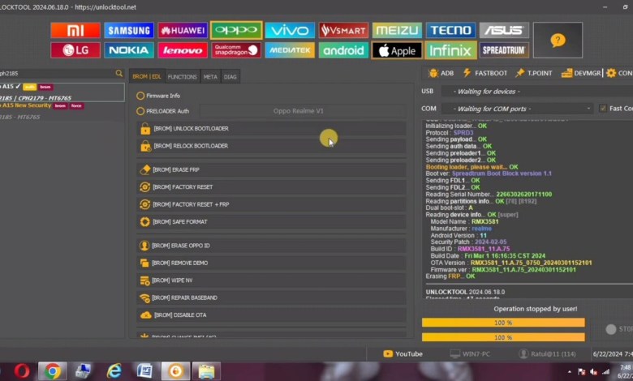
Task: Switch to the META tab
Action: (x=210, y=77)
